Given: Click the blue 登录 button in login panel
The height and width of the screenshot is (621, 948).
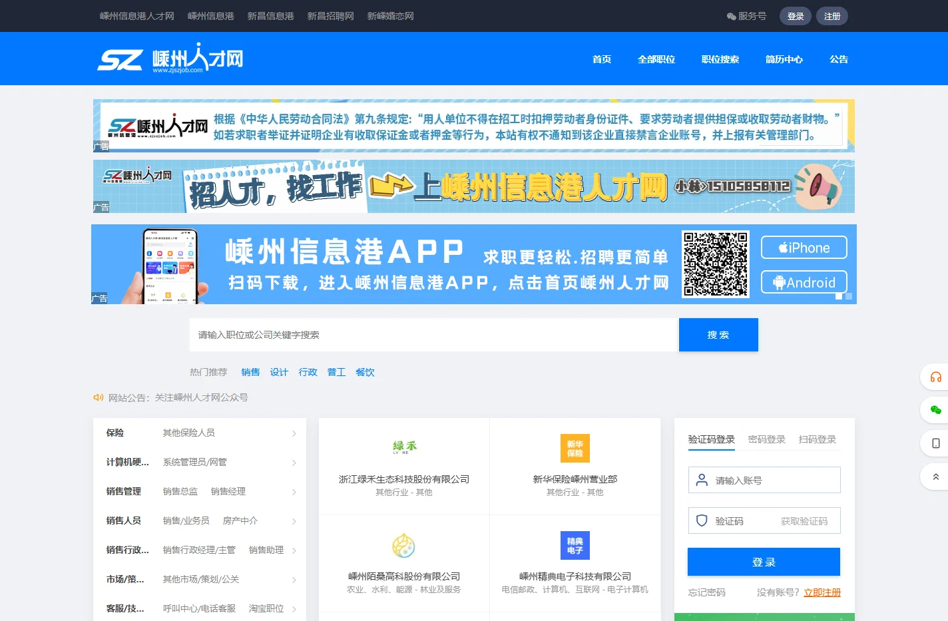Looking at the screenshot, I should 764,562.
